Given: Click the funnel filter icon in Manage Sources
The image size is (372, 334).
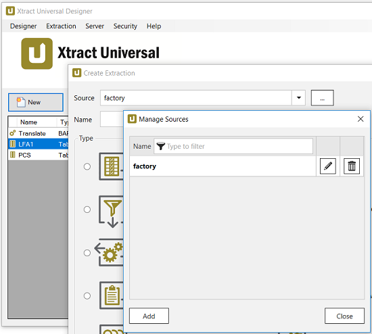Looking at the screenshot, I should (x=160, y=146).
